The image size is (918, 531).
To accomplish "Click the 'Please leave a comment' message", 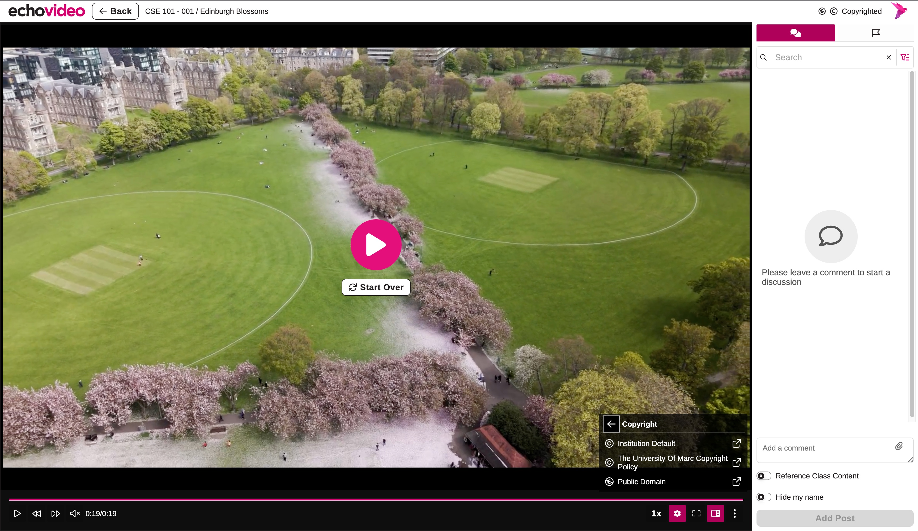I will pos(826,277).
